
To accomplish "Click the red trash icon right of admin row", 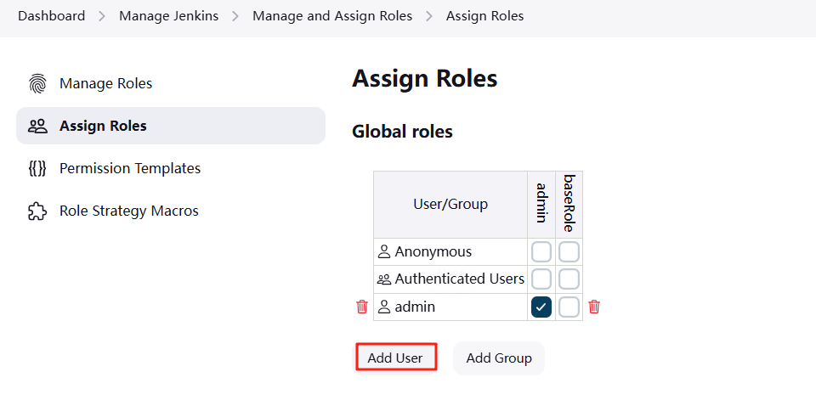I will point(594,307).
